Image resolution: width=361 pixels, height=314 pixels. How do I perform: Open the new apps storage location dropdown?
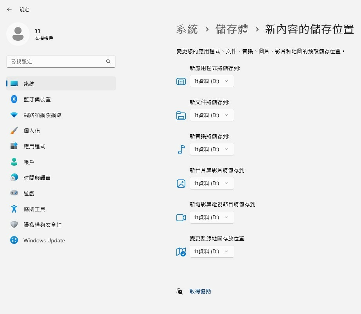coord(212,81)
